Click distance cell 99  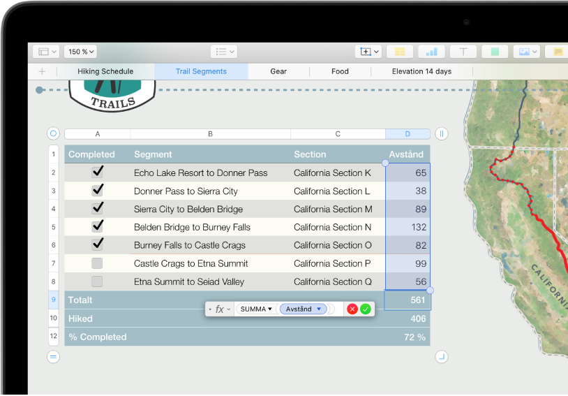[408, 263]
